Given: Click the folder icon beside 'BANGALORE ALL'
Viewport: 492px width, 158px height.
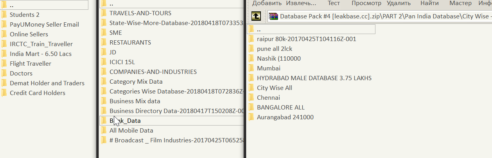Looking at the screenshot, I should click(251, 108).
